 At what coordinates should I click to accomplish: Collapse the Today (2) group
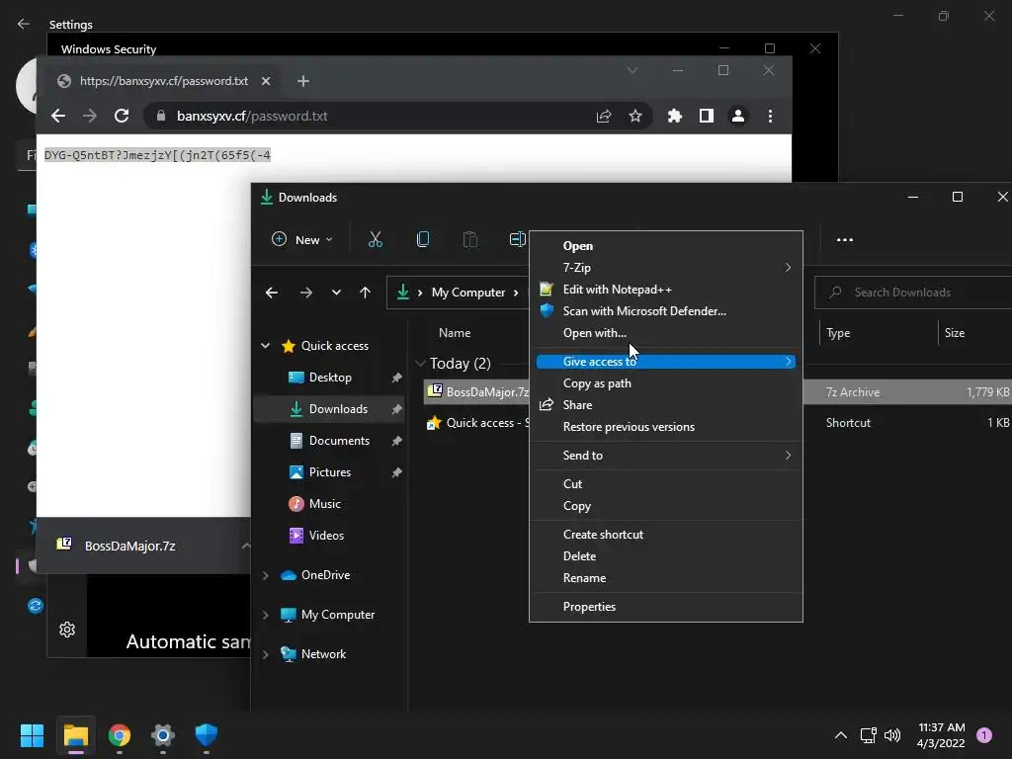420,364
